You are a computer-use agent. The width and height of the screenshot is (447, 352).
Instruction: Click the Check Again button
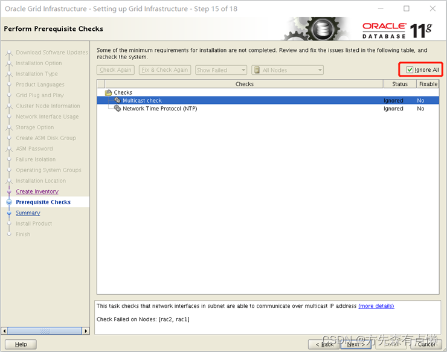click(115, 70)
